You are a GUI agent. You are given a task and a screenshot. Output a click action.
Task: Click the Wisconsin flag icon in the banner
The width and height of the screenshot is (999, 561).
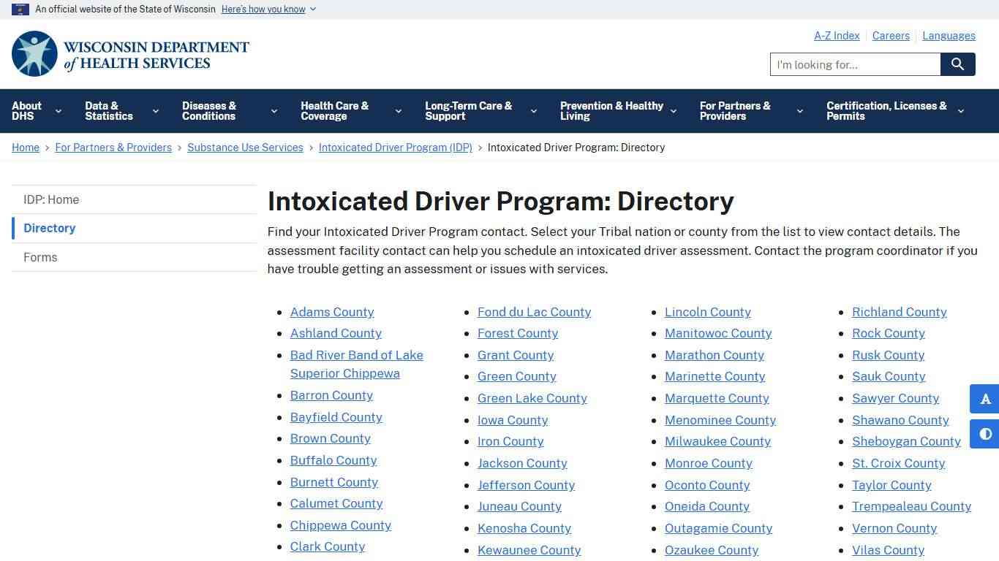click(x=19, y=9)
